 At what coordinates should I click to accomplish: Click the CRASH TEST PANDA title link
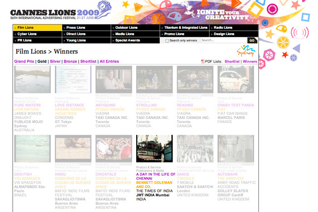point(236,105)
